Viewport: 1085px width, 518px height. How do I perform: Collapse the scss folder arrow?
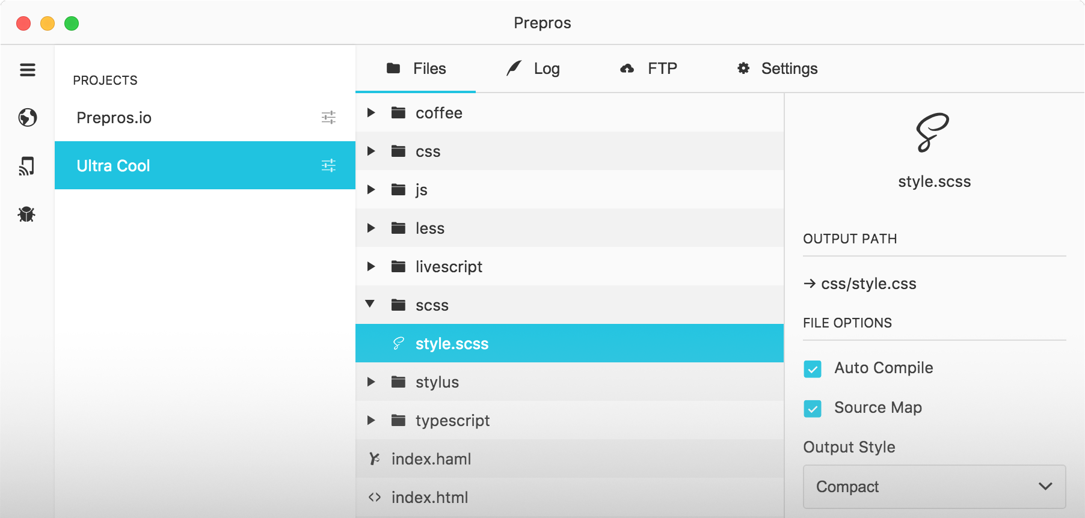click(x=370, y=304)
